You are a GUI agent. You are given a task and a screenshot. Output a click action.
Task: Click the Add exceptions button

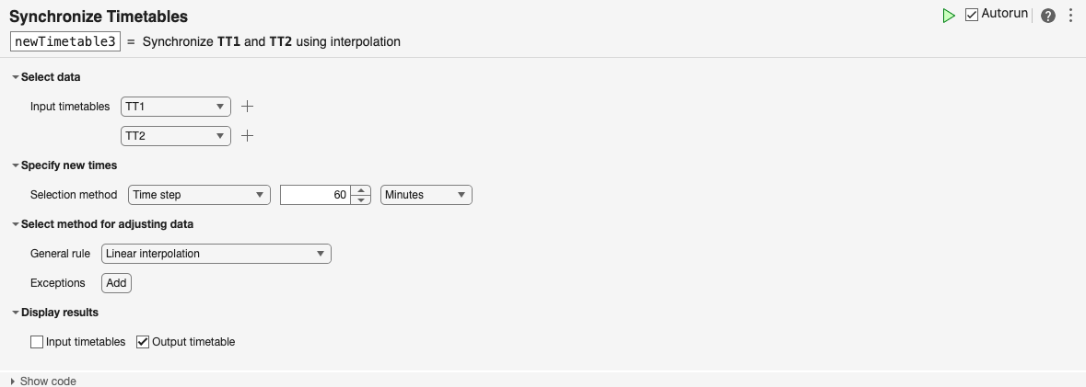116,283
